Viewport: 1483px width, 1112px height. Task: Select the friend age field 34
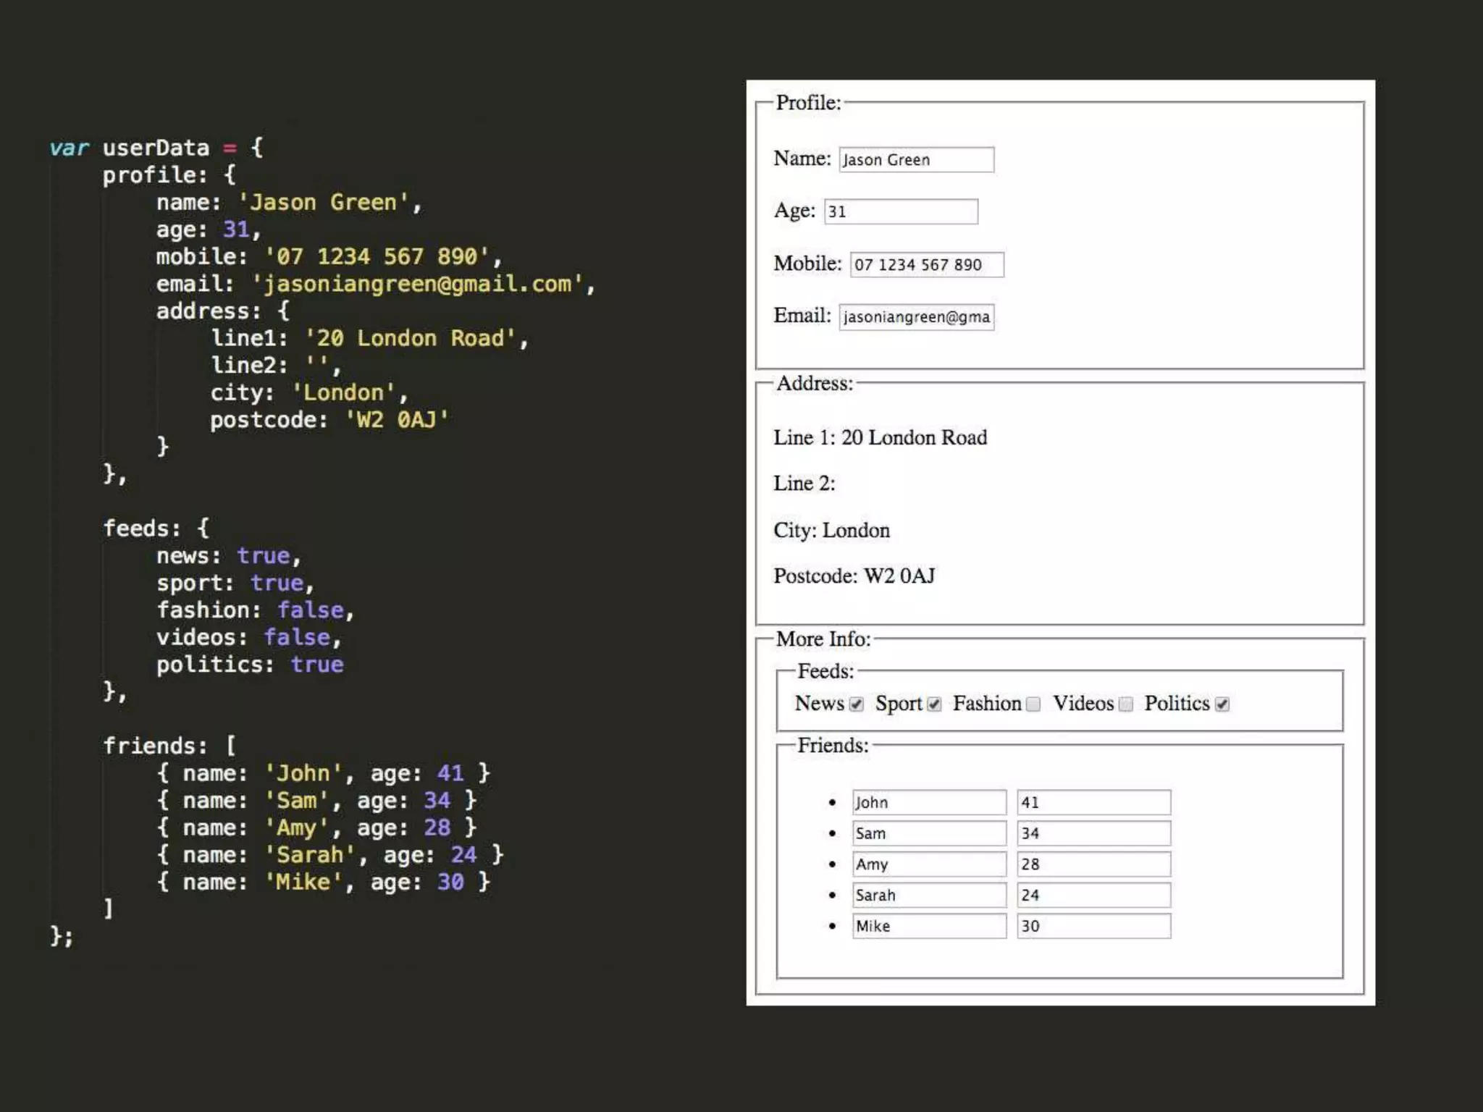(x=1093, y=833)
